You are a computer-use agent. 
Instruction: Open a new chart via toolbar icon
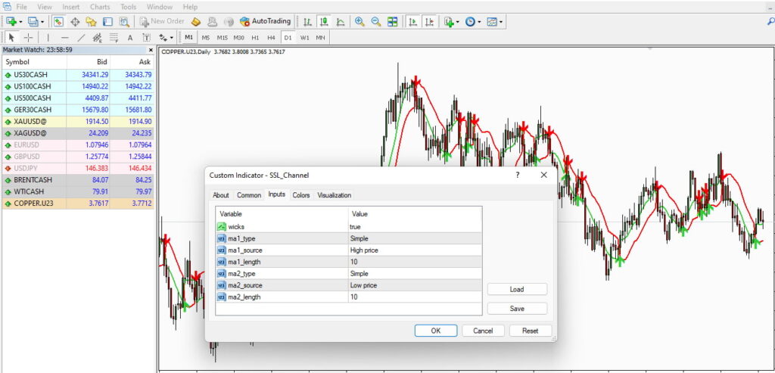click(11, 22)
